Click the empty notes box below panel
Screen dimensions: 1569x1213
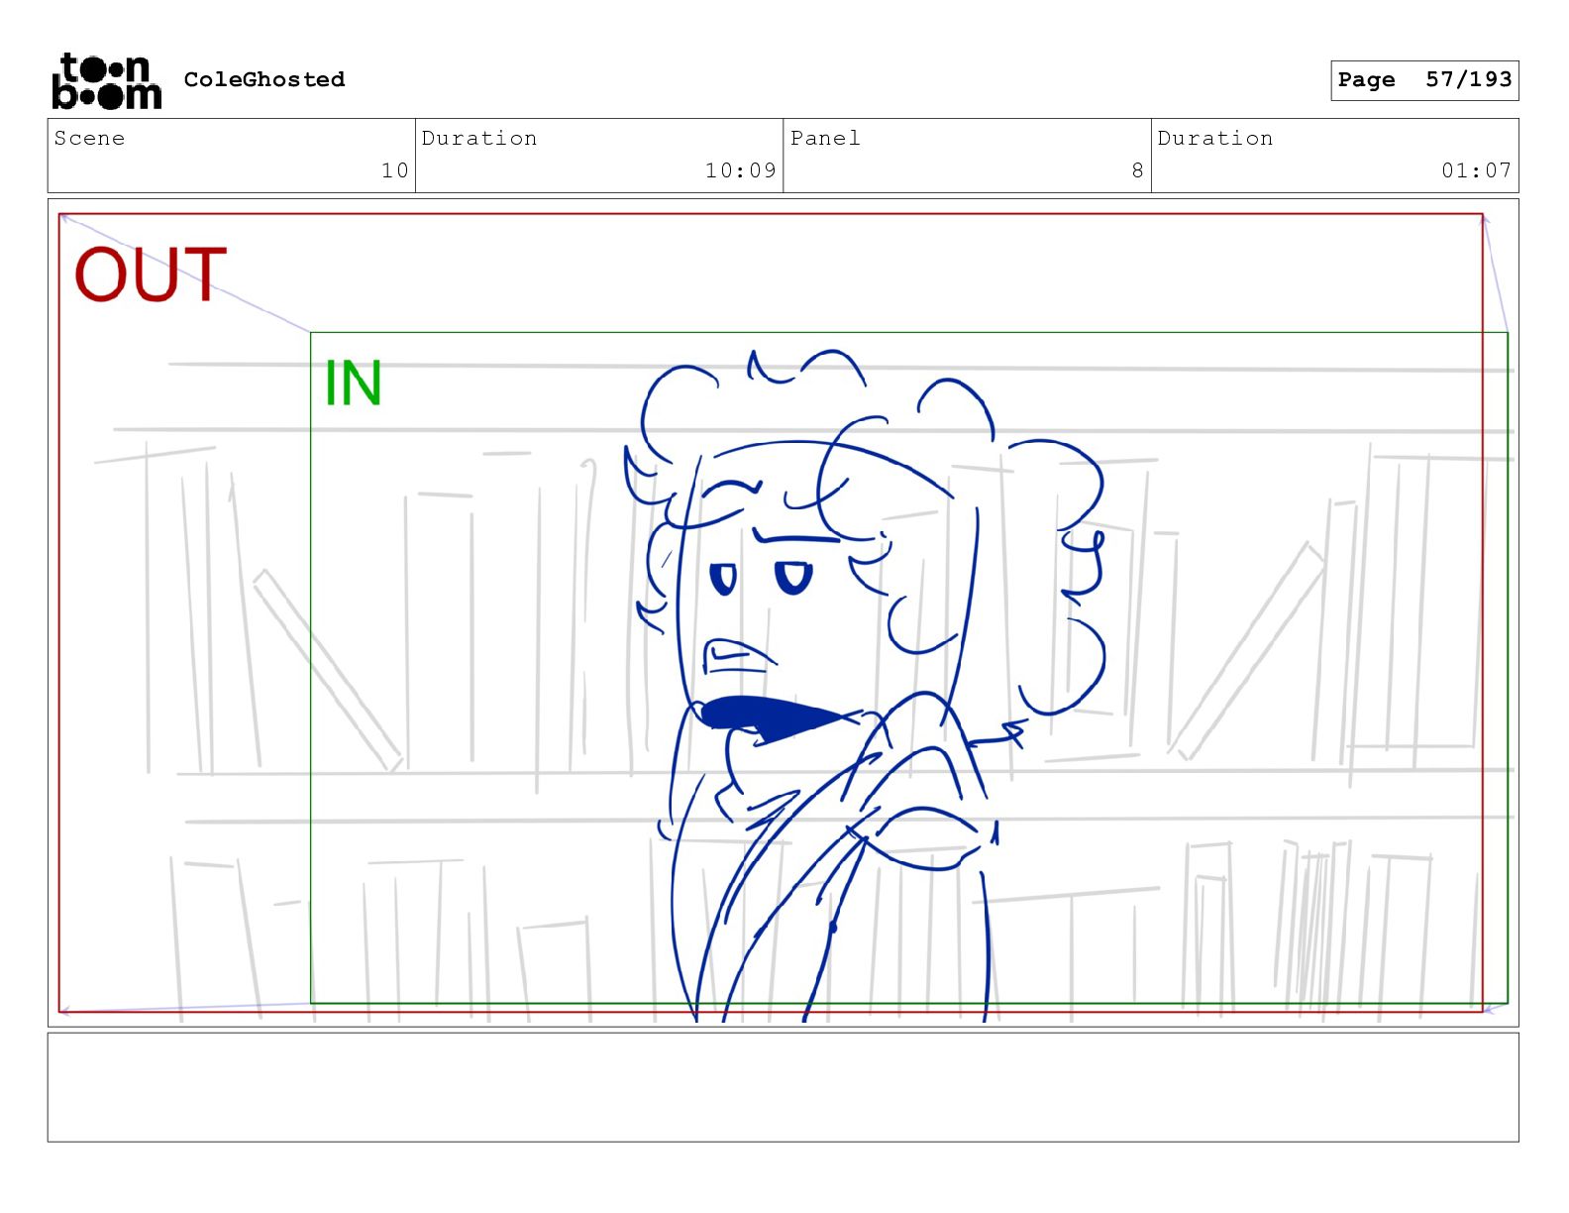click(783, 1087)
